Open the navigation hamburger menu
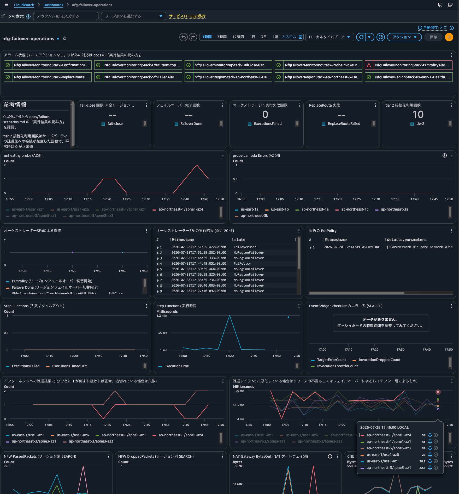This screenshot has height=494, width=459. click(x=7, y=5)
